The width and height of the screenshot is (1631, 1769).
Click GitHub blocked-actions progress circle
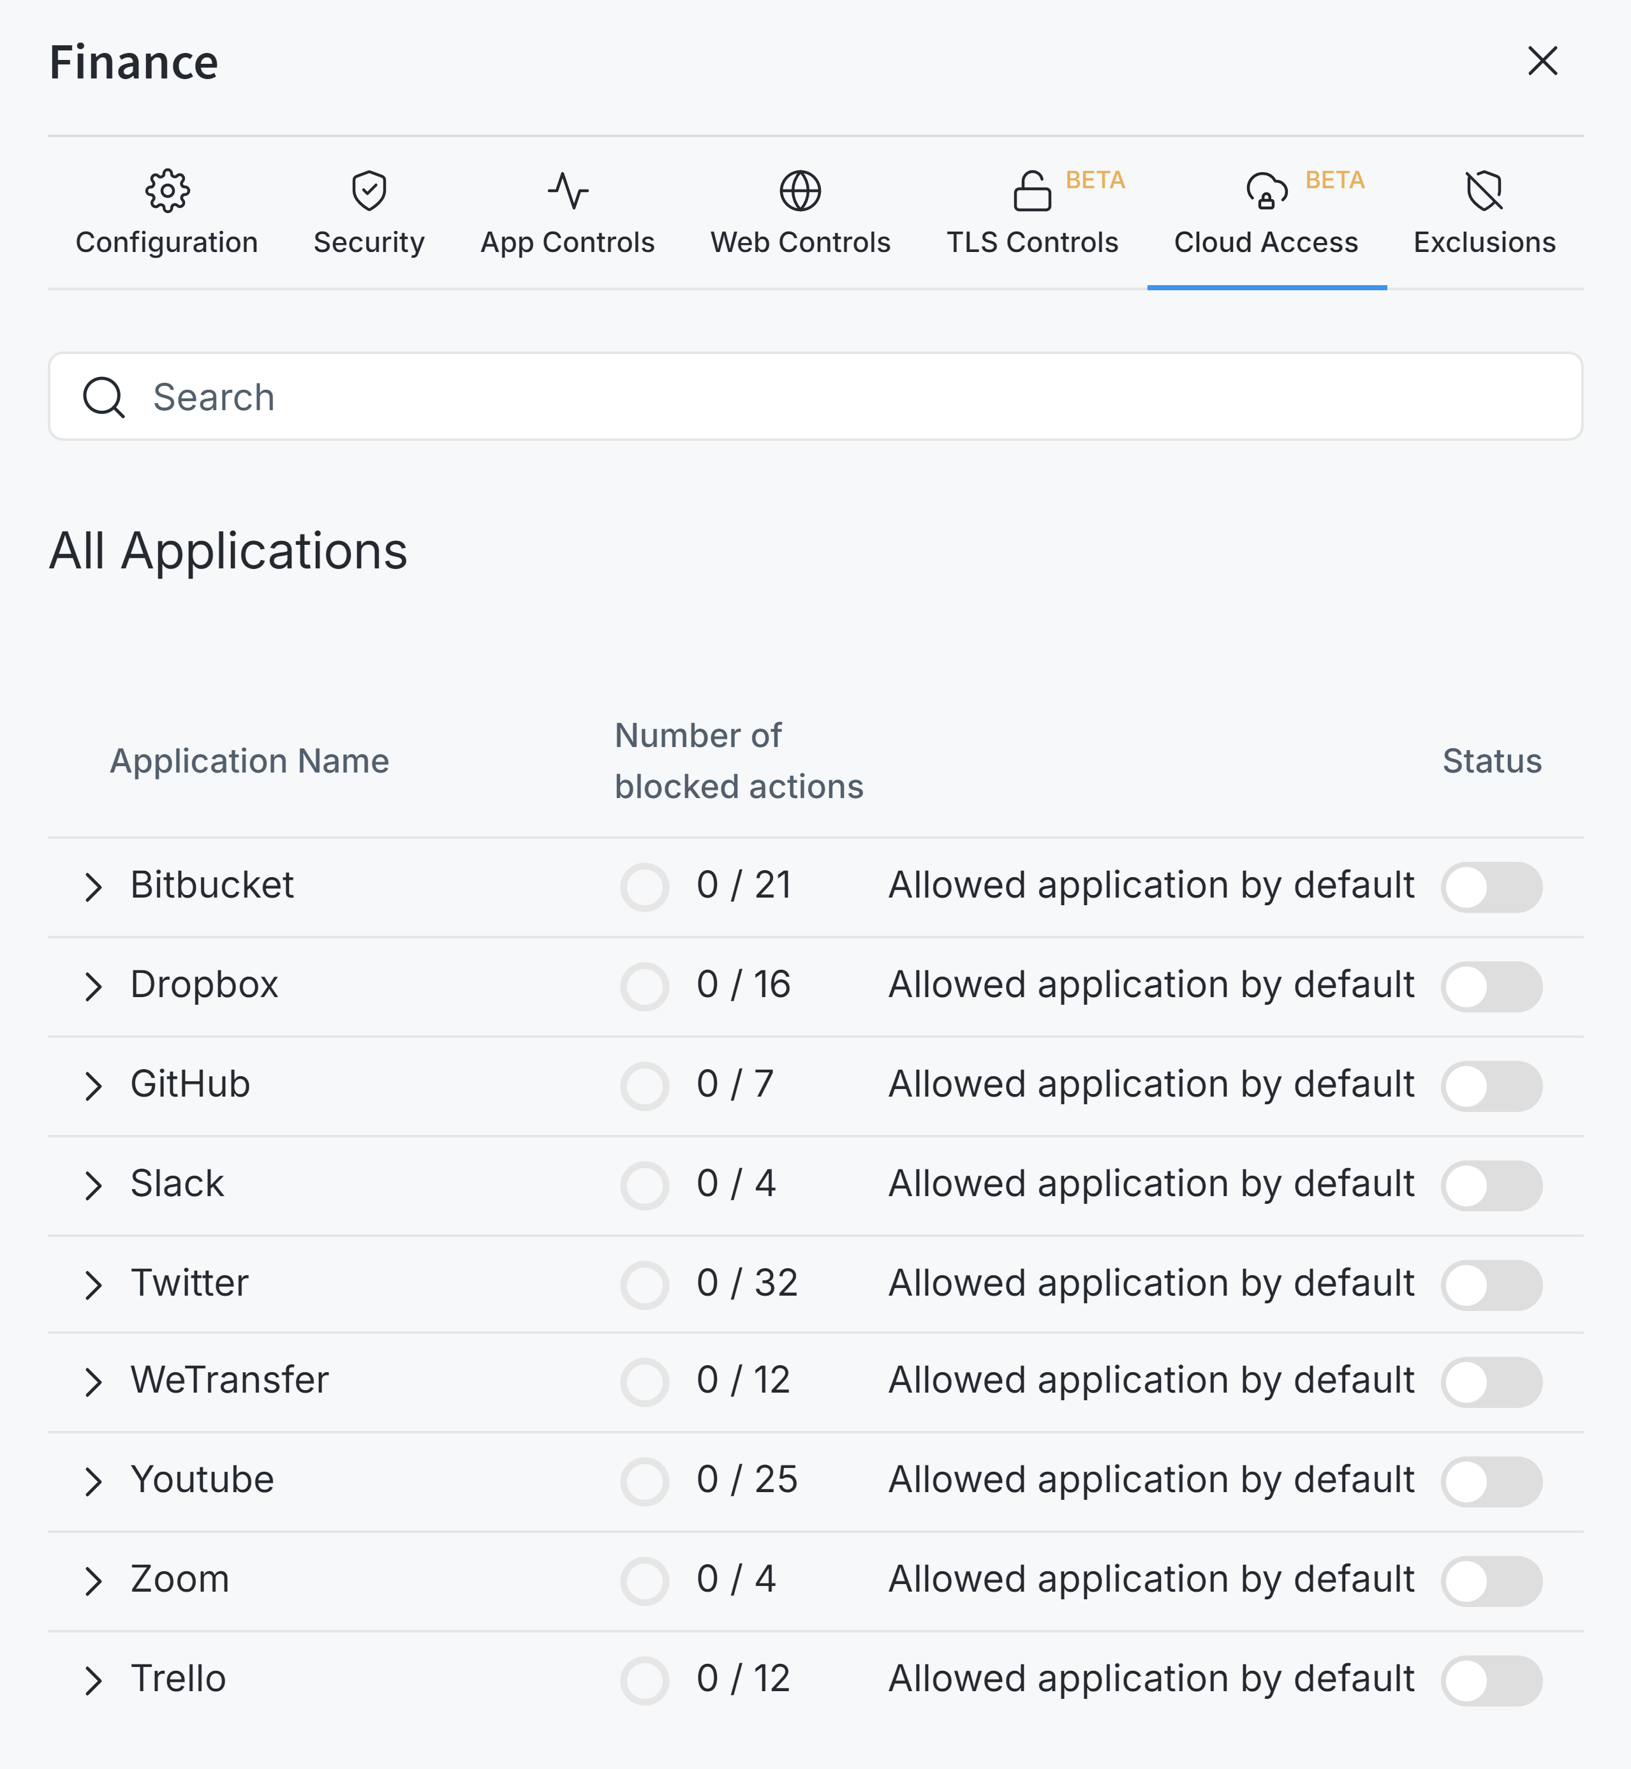(x=644, y=1086)
